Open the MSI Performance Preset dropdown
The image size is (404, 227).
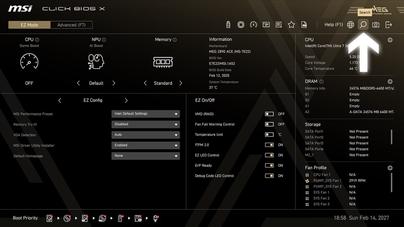click(146, 114)
